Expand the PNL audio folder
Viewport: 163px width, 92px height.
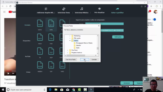tap(70, 38)
